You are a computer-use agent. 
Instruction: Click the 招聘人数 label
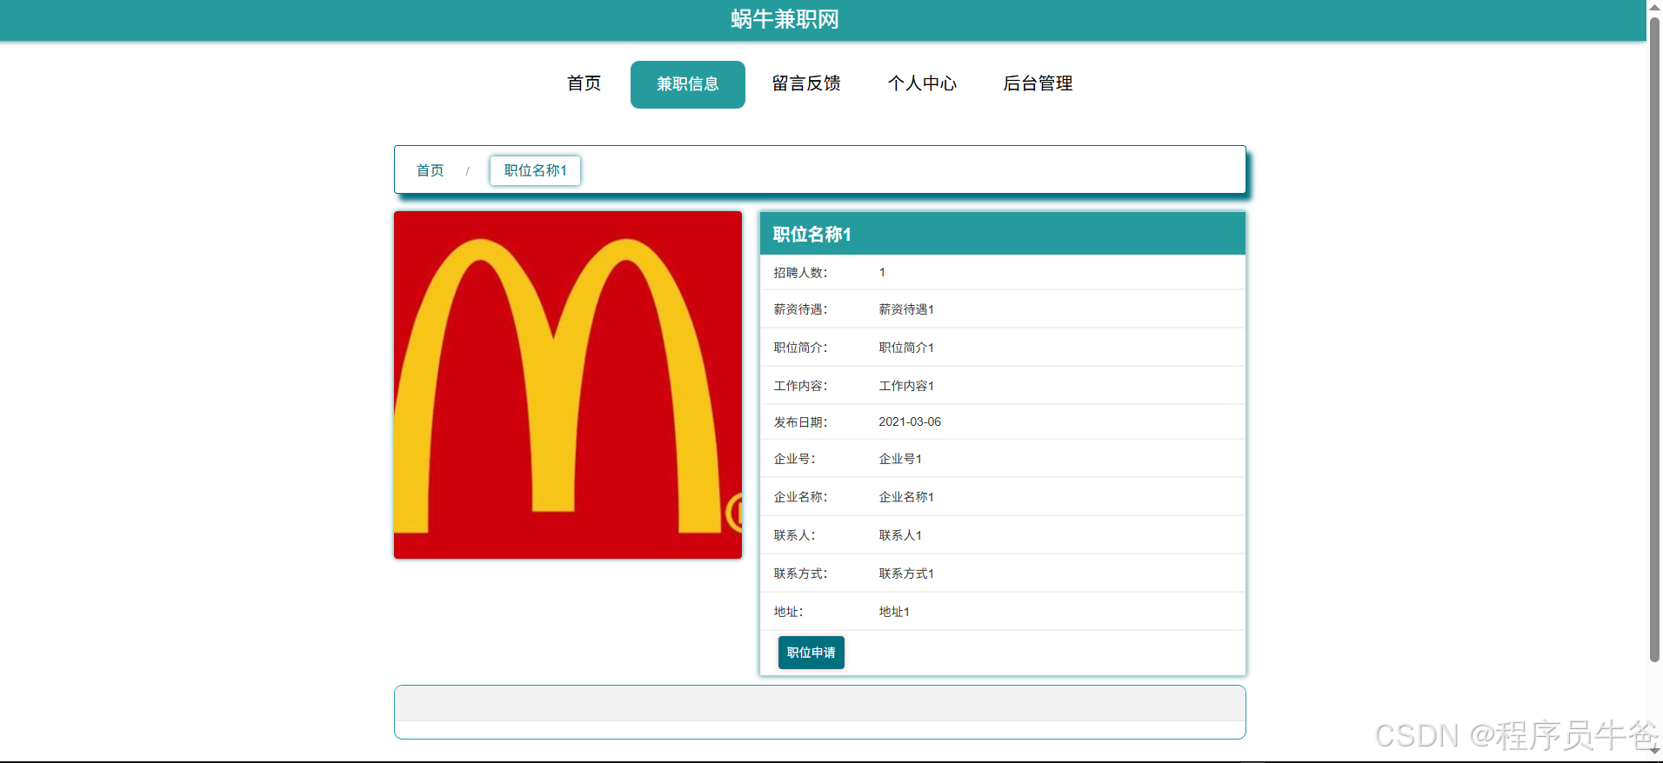tap(800, 273)
